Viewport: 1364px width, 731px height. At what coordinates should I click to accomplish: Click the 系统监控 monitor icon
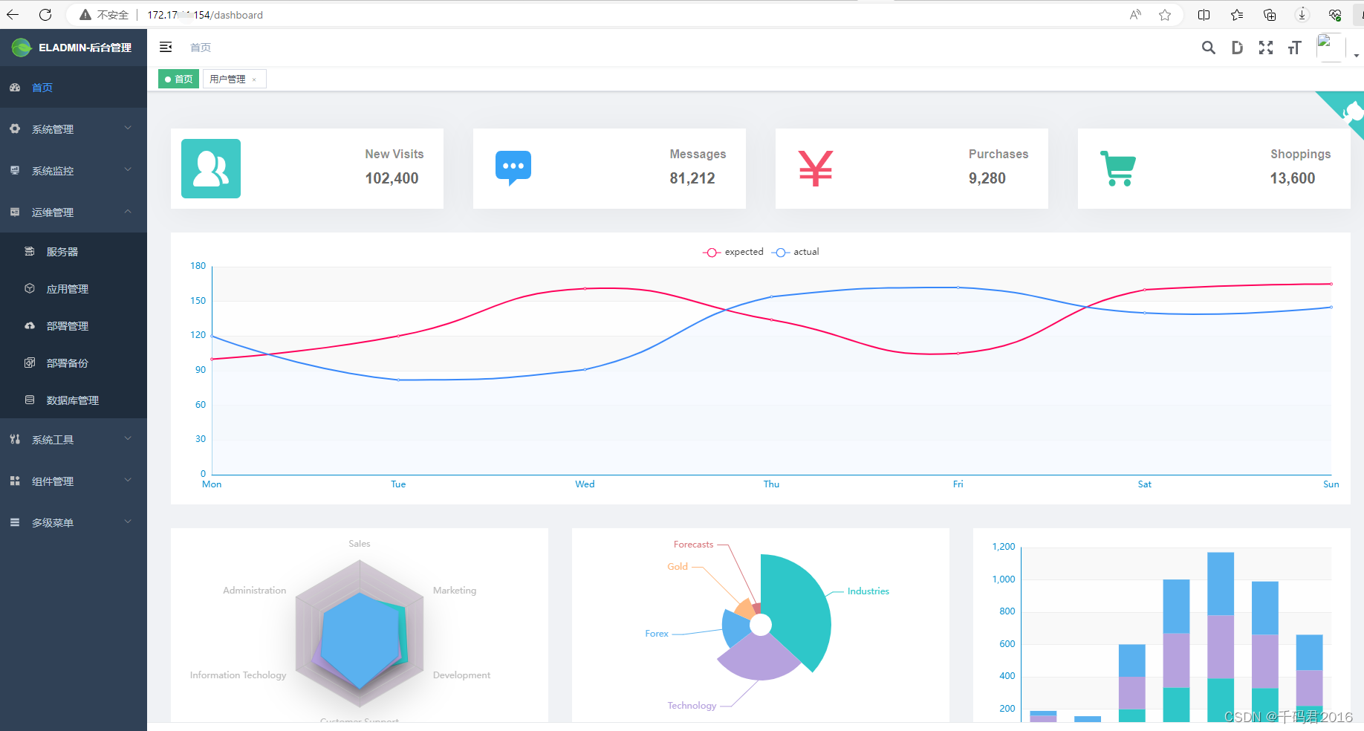point(15,170)
